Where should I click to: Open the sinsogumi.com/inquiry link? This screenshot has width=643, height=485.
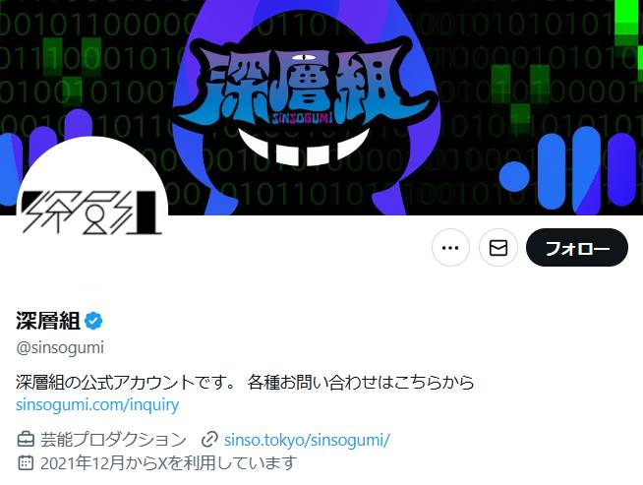click(97, 404)
